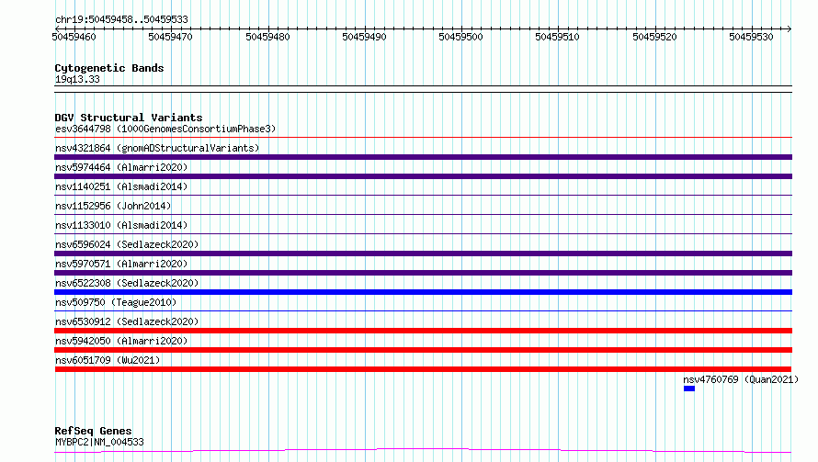
Task: Open variant nsv6596024 (Sedlazeck2020) label
Action: point(127,244)
